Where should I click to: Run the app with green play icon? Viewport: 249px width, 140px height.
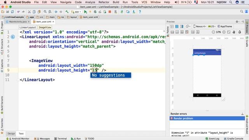[x=86, y=12]
